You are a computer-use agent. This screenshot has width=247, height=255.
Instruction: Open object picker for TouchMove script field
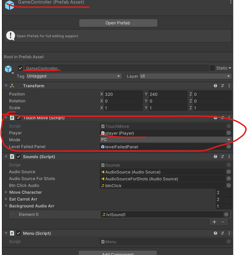(x=229, y=126)
